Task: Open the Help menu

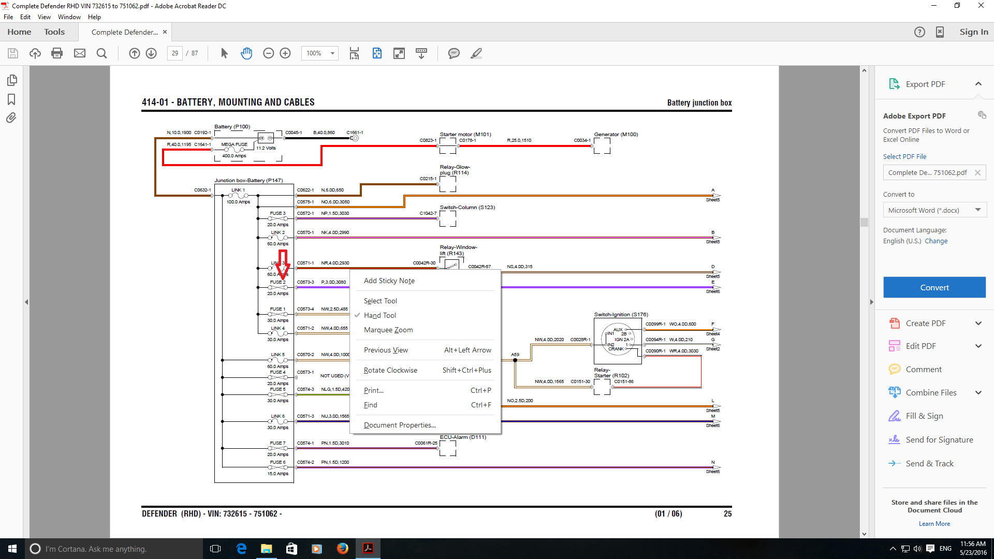Action: click(x=94, y=17)
